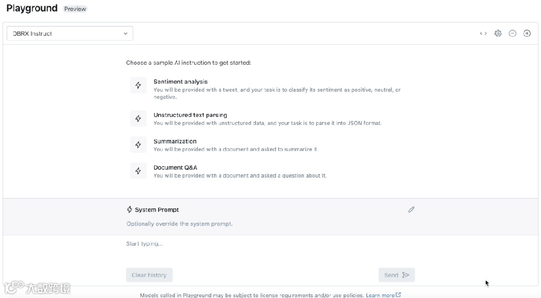Viewport: 541px width, 298px height.
Task: Edit system prompt with pencil icon
Action: pyautogui.click(x=412, y=210)
